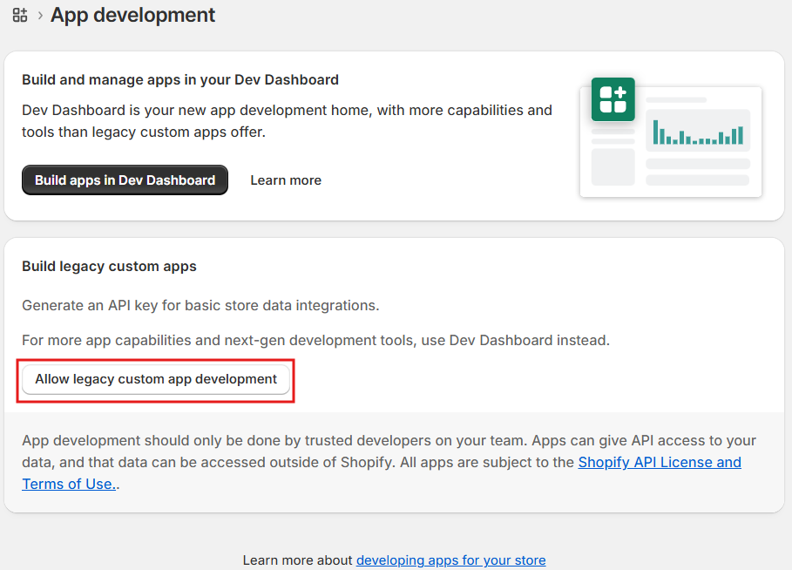Click 'For more app capabilities' sentence
The width and height of the screenshot is (792, 570).
point(315,340)
